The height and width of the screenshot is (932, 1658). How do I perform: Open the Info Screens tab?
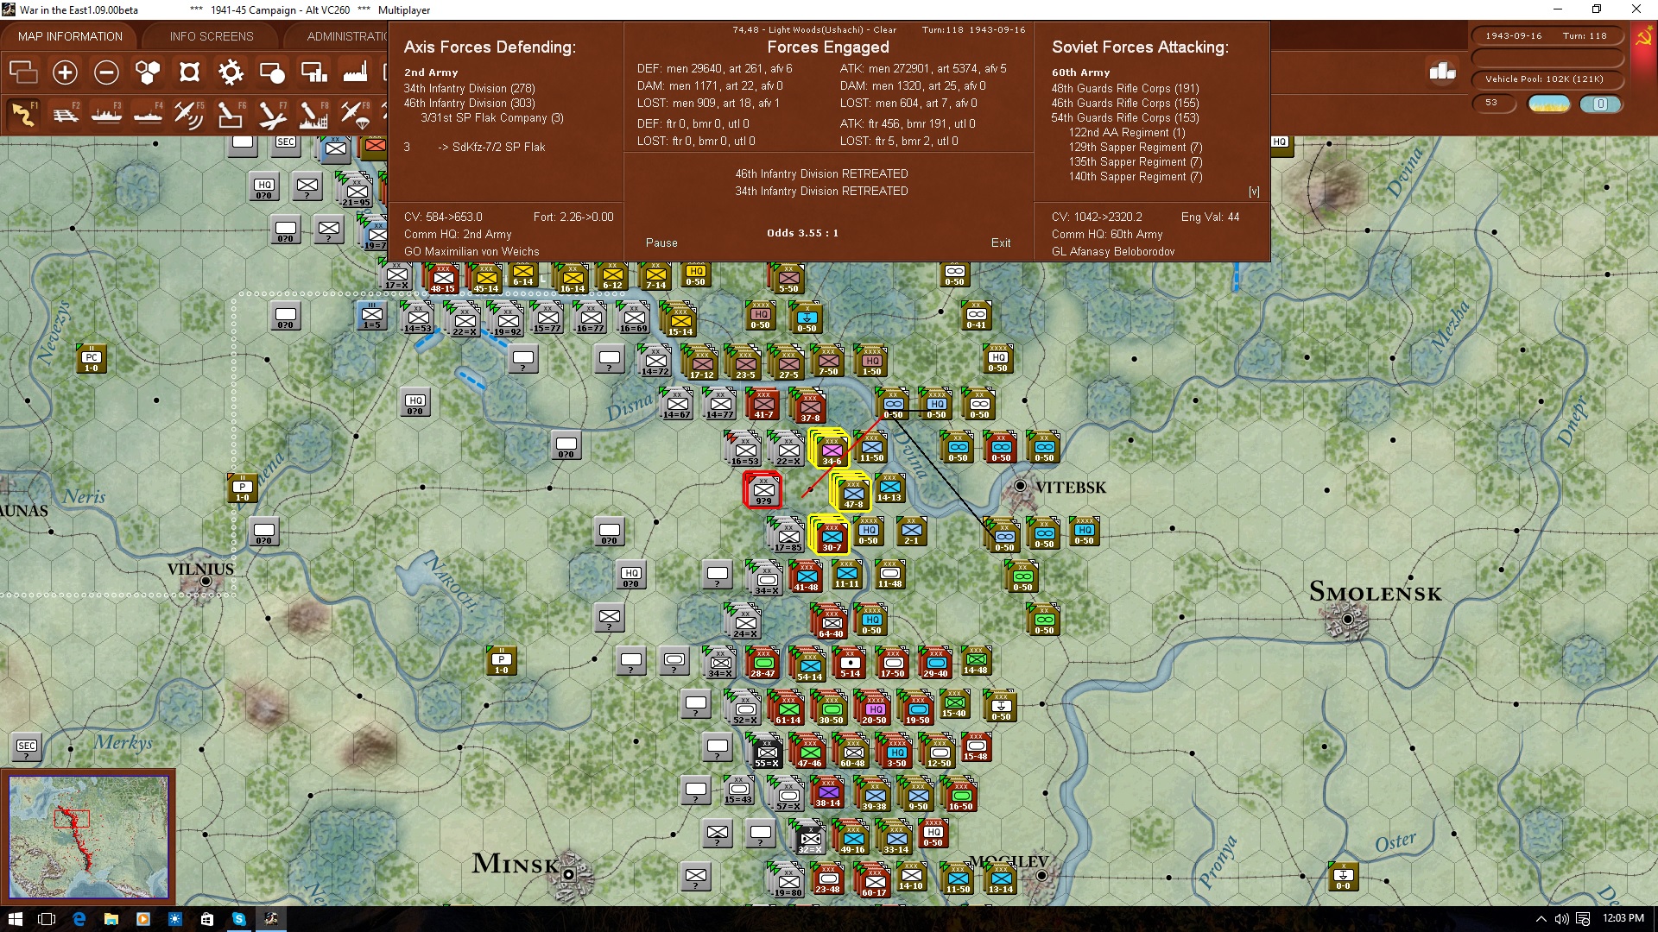212,36
